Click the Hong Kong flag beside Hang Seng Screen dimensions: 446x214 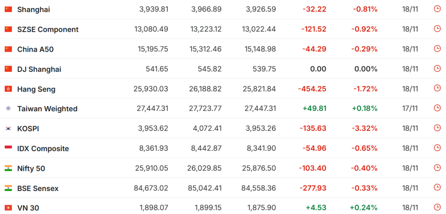point(8,89)
